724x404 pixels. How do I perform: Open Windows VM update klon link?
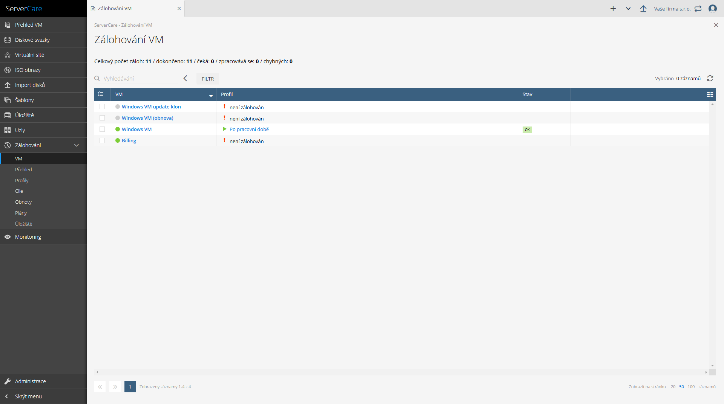(x=151, y=107)
